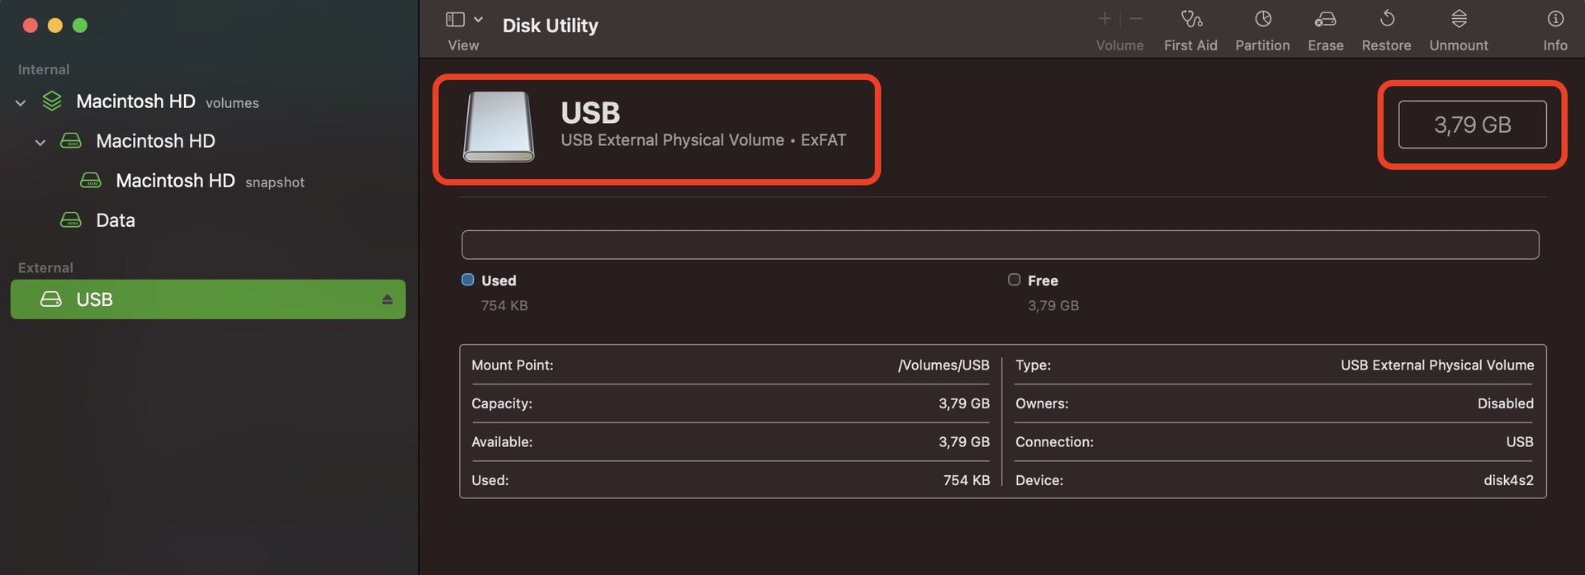Viewport: 1585px width, 575px height.
Task: Toggle the sidebar view button
Action: click(455, 19)
